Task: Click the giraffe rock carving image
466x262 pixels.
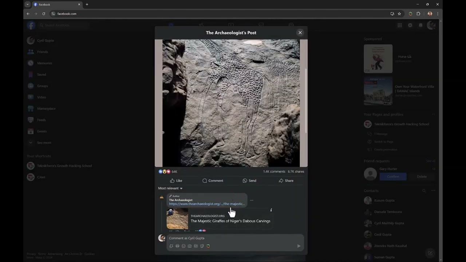Action: 231,103
